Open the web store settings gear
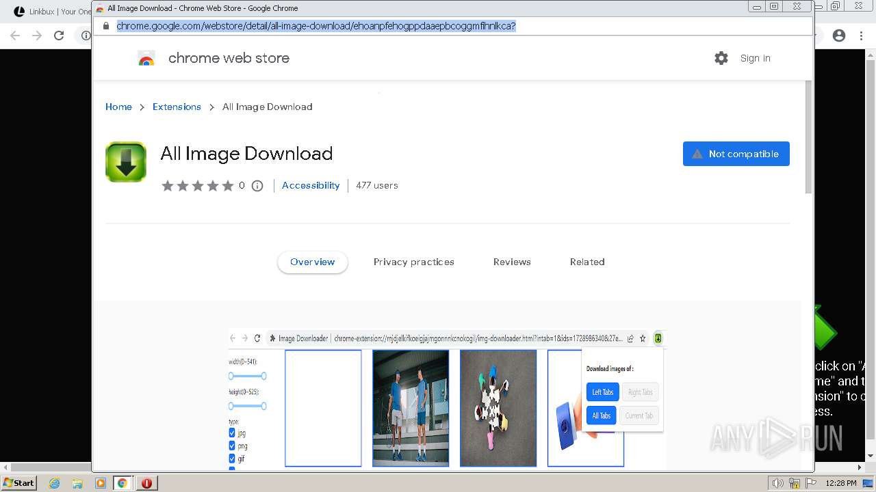Screen dimensions: 876x492 [721, 58]
